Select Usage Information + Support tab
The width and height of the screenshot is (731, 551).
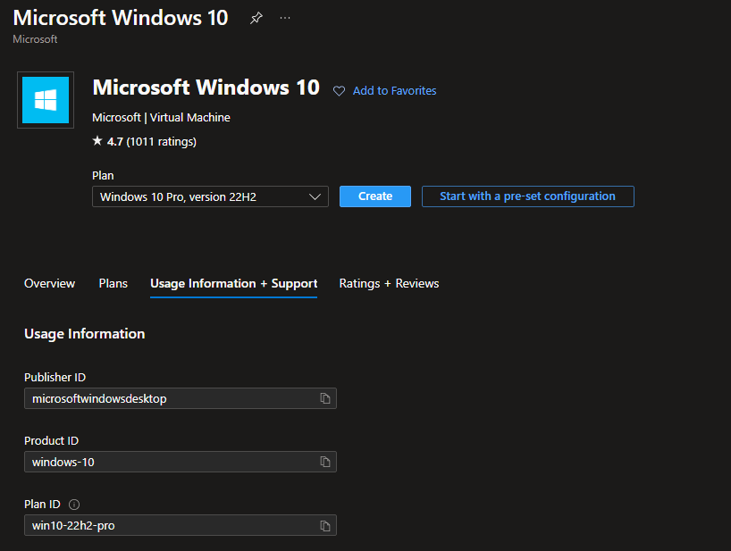(x=233, y=283)
